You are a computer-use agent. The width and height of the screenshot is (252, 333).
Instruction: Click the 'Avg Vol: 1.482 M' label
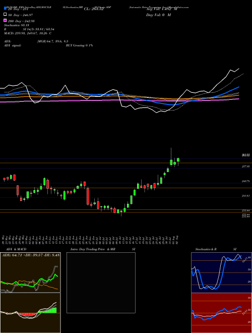point(162,9)
